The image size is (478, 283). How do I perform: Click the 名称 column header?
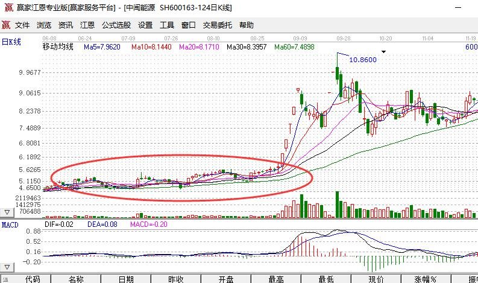coord(76,279)
